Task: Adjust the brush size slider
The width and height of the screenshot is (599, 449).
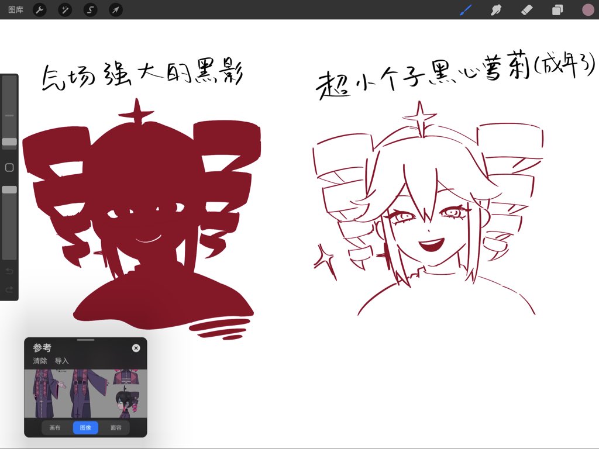Action: coord(9,141)
